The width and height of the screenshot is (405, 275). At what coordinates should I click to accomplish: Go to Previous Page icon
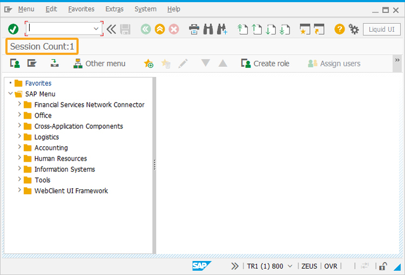(x=256, y=29)
